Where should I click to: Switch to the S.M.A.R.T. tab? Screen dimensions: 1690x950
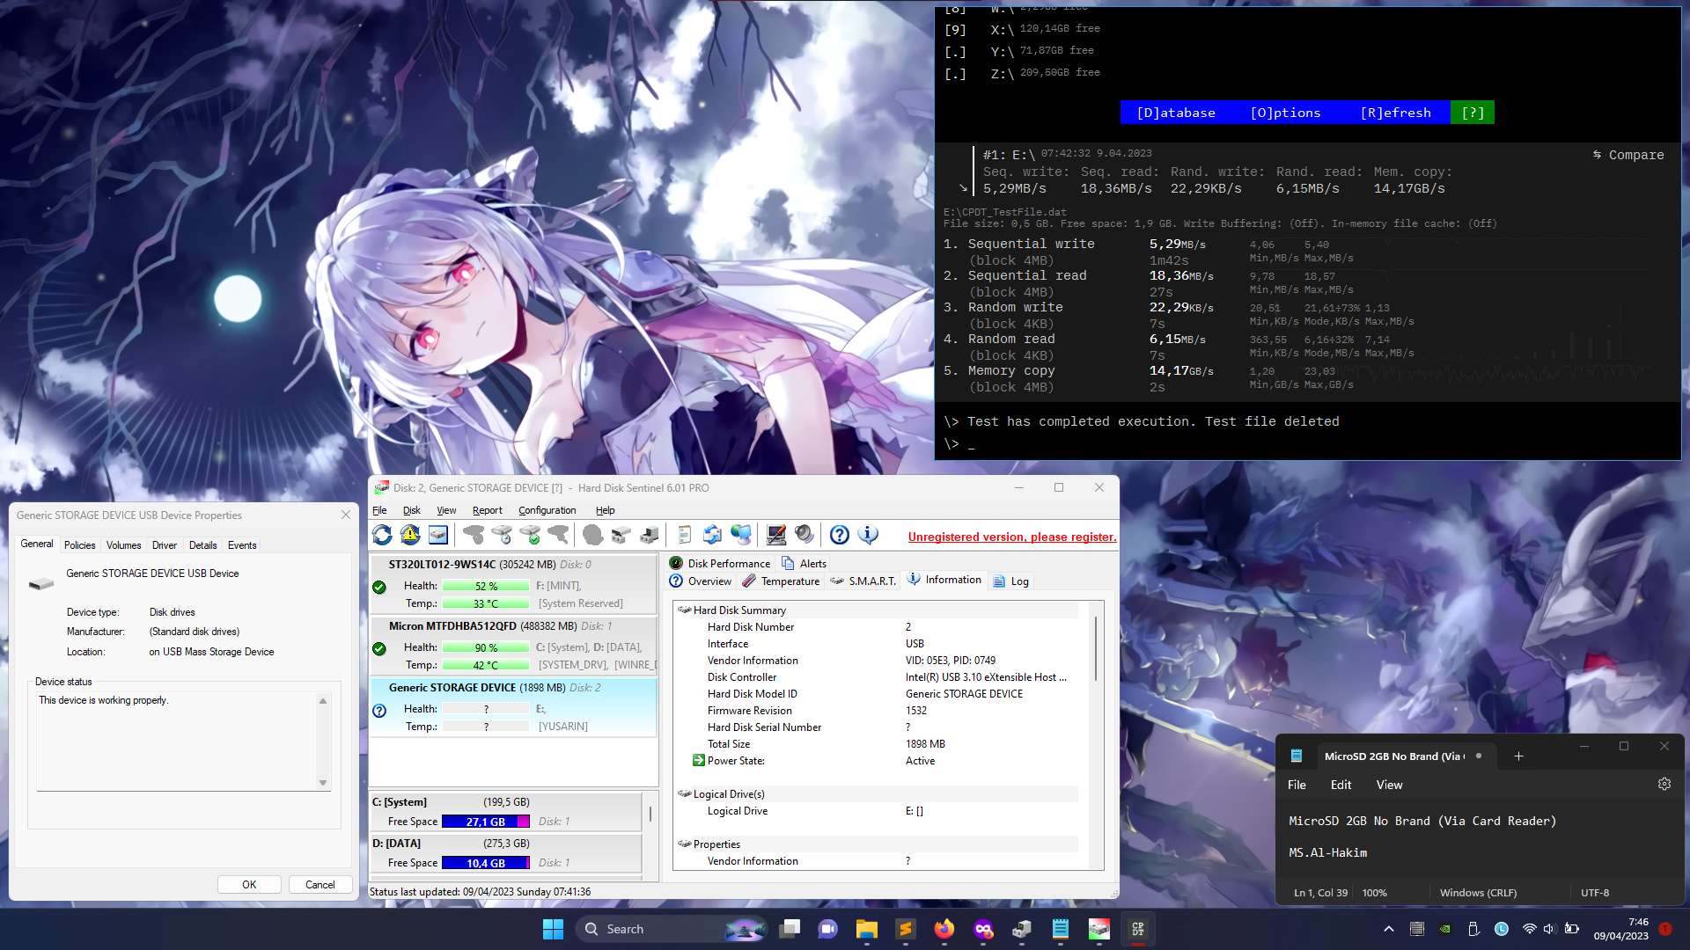coord(863,581)
